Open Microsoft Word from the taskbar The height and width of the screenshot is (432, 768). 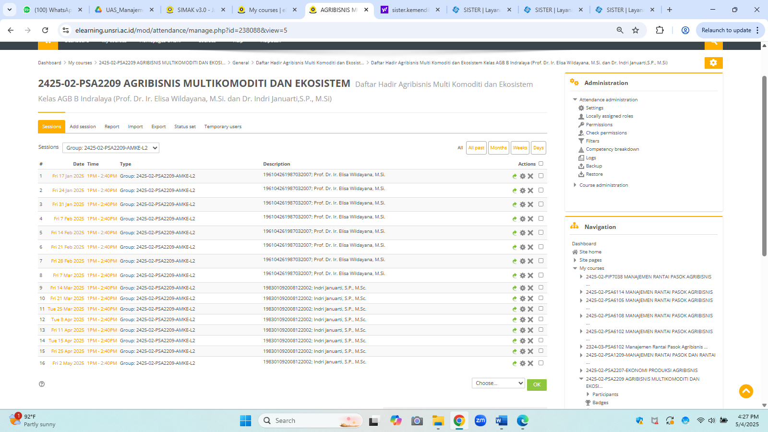501,420
